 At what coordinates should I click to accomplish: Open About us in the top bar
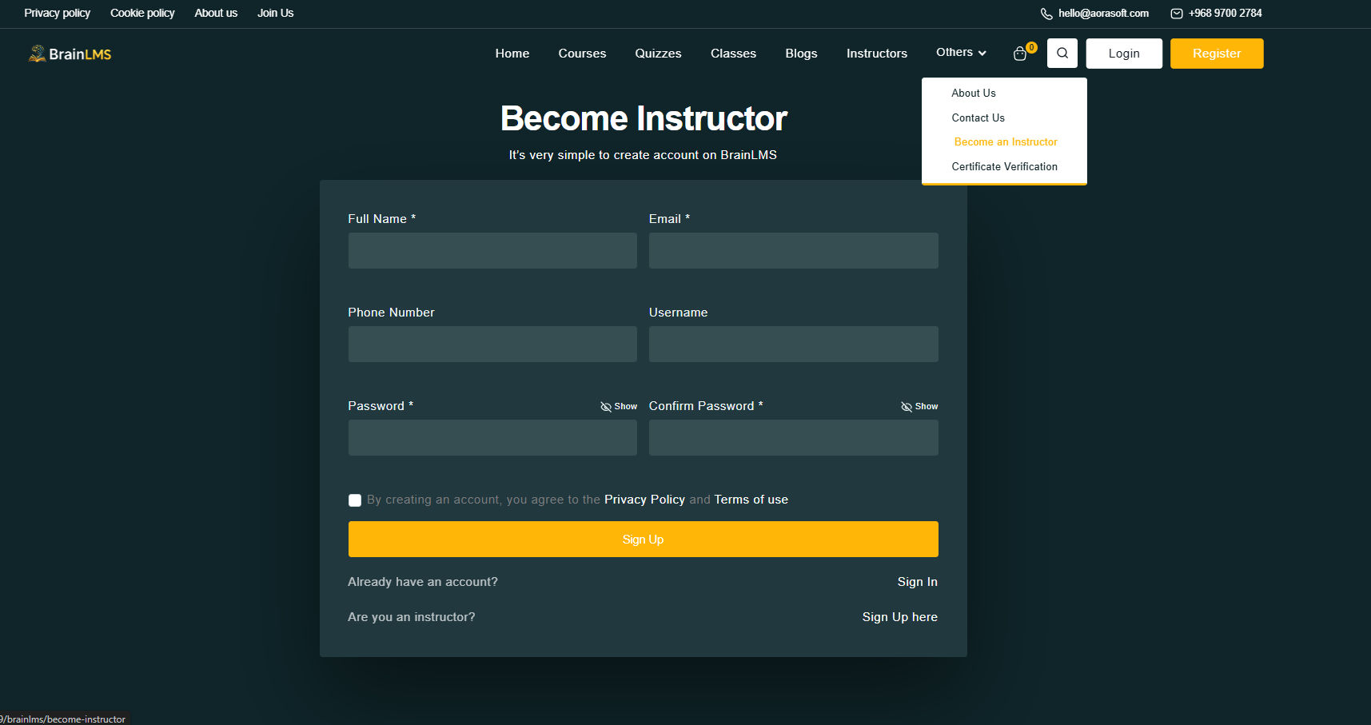(x=216, y=14)
